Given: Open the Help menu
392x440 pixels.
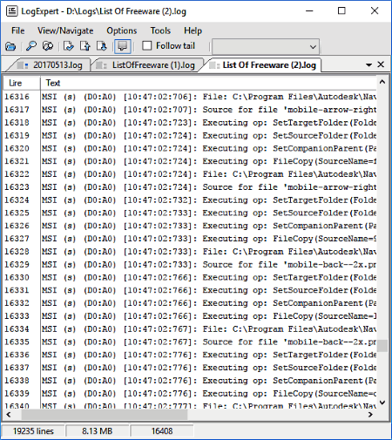Looking at the screenshot, I should click(x=193, y=30).
